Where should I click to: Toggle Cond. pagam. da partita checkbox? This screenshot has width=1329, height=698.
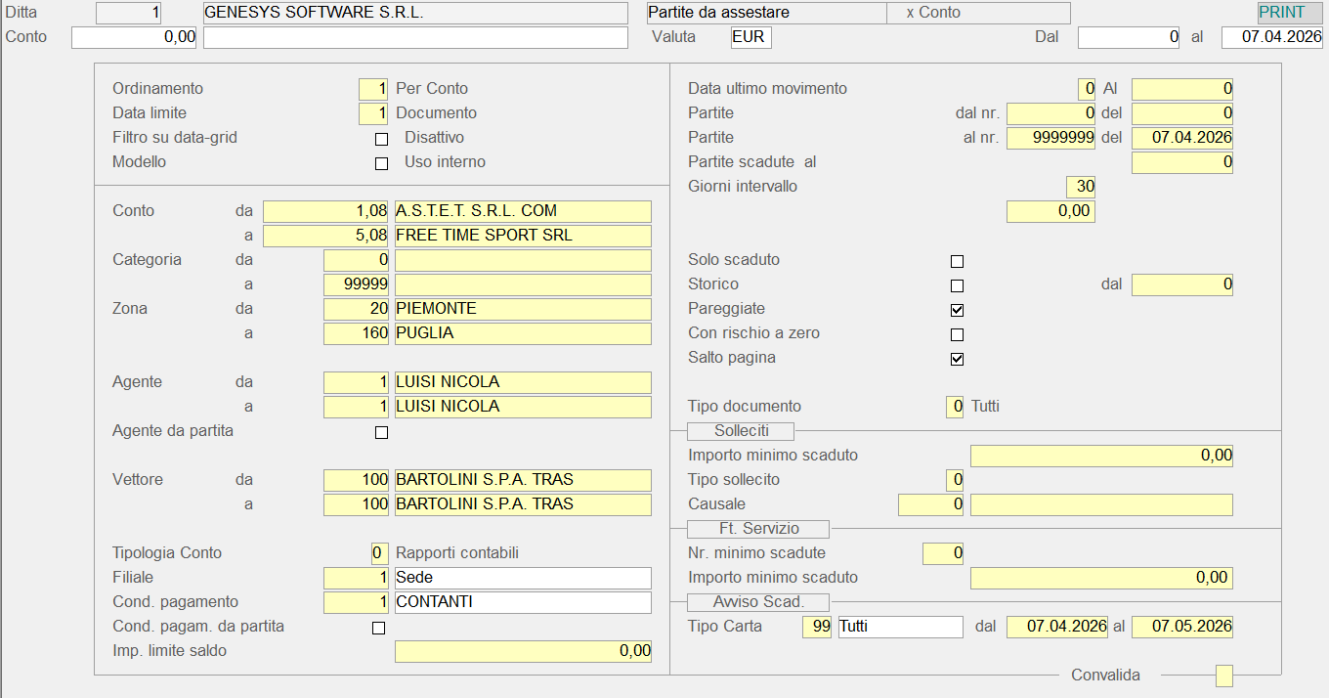point(379,628)
